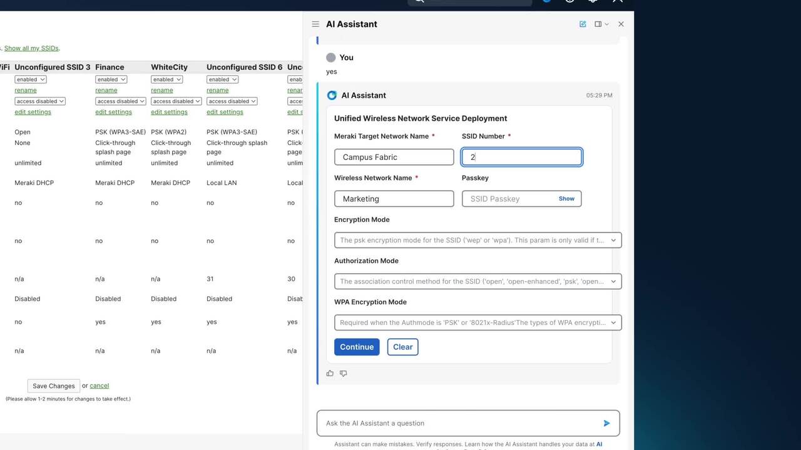Open WhiteCity access disabled dropdown
Image resolution: width=801 pixels, height=450 pixels.
(x=176, y=101)
